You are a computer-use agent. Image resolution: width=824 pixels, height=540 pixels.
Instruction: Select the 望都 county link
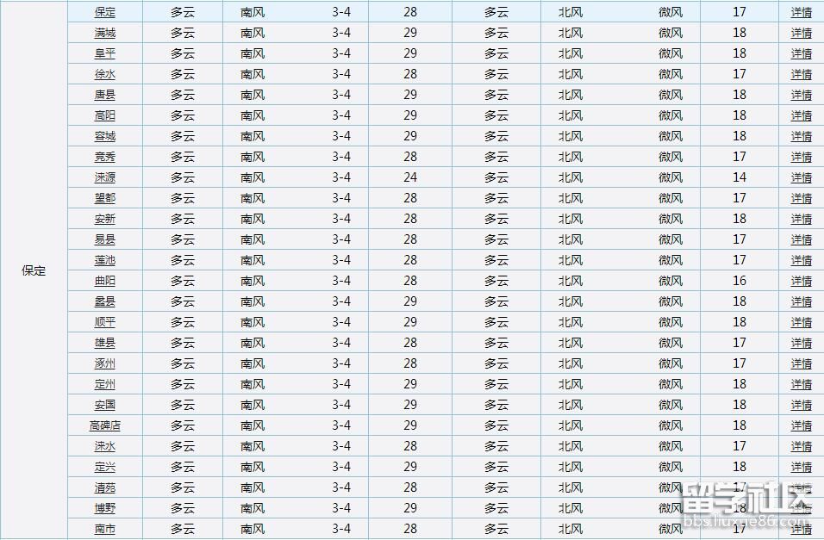click(x=103, y=198)
